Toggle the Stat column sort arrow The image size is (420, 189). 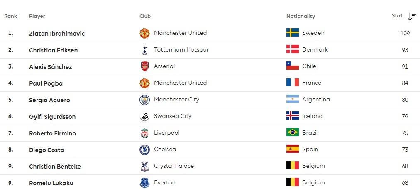(x=412, y=17)
